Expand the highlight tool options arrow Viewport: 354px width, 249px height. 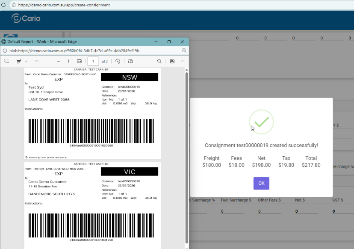click(x=26, y=61)
